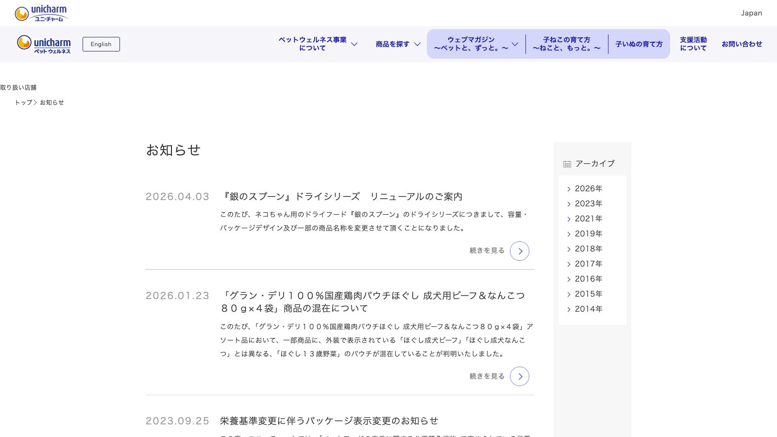
Task: Open the 2019年 archive entry
Action: coord(589,234)
